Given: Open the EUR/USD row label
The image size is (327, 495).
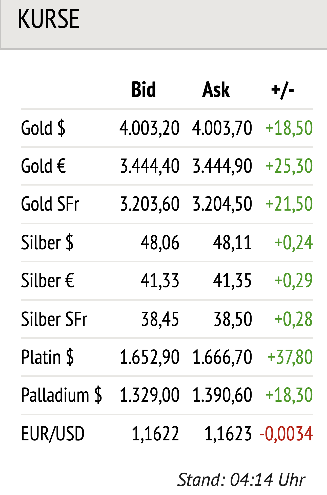Looking at the screenshot, I should 53,434.
